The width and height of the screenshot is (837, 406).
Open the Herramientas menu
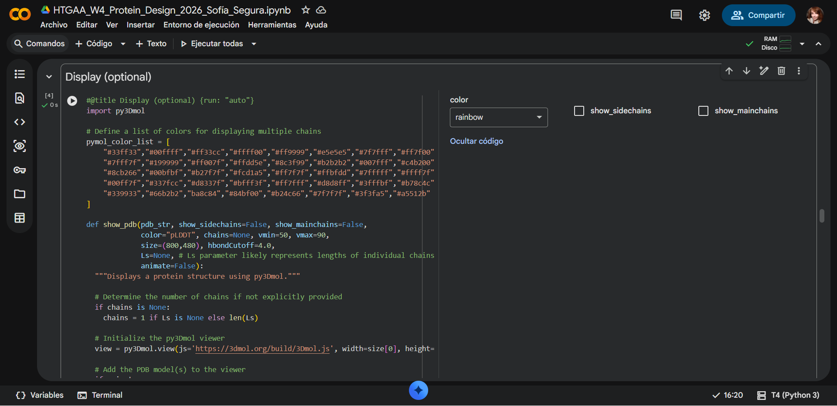coord(272,25)
